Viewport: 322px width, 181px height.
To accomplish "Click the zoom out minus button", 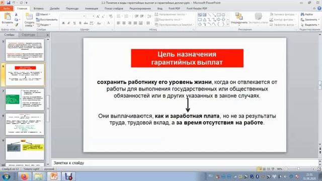I will (286, 169).
